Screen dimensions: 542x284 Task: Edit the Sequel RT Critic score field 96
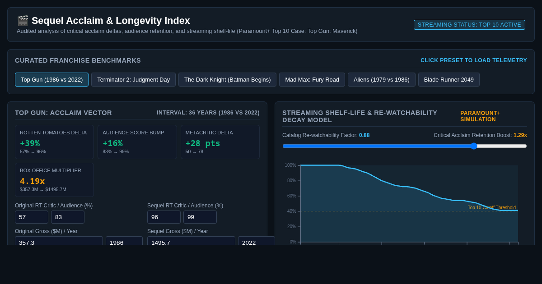tap(164, 217)
